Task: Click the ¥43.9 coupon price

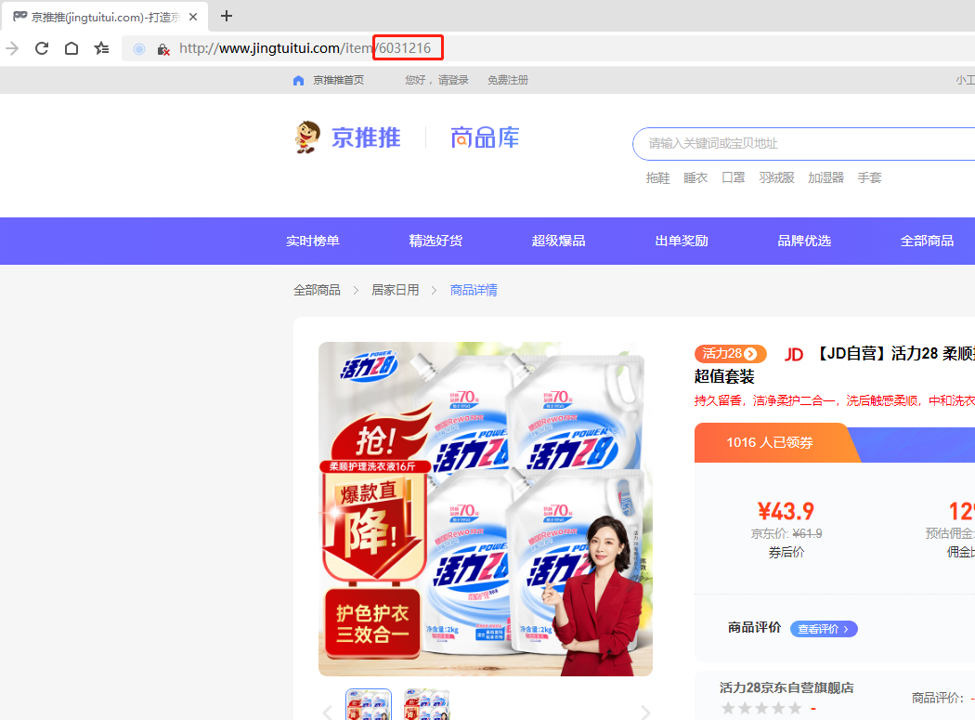Action: pos(786,512)
